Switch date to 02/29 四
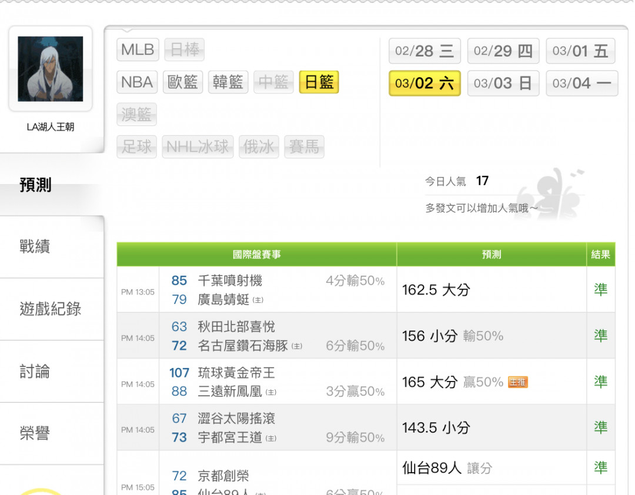 [503, 51]
